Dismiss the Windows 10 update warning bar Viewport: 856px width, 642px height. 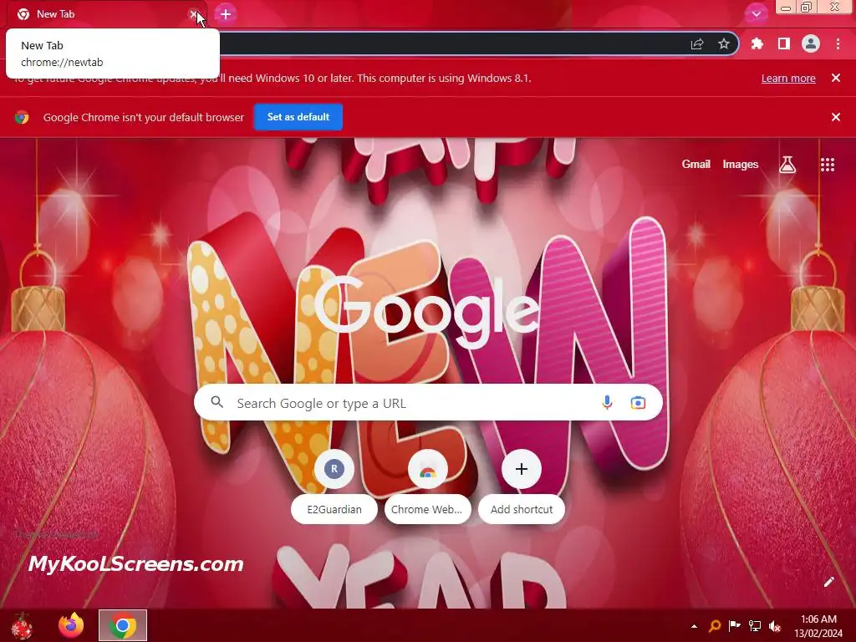pyautogui.click(x=836, y=78)
